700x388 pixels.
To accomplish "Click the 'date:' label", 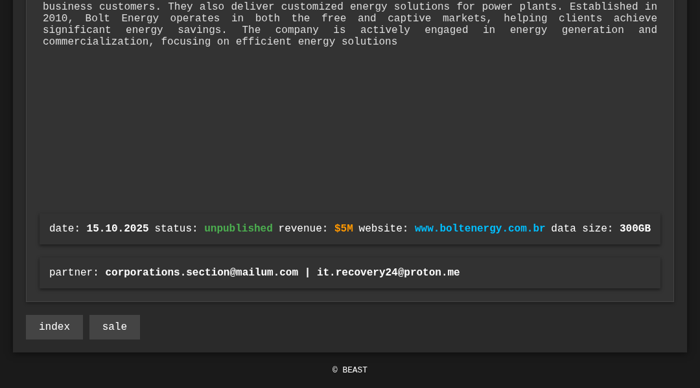I will tap(64, 228).
